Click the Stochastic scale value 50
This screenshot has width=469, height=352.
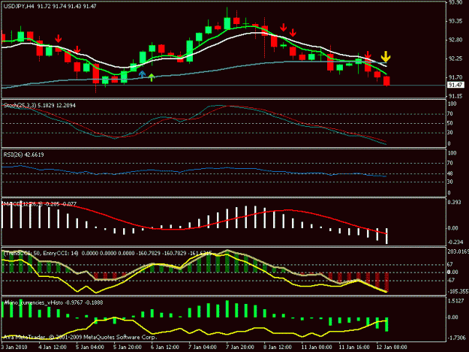point(449,123)
